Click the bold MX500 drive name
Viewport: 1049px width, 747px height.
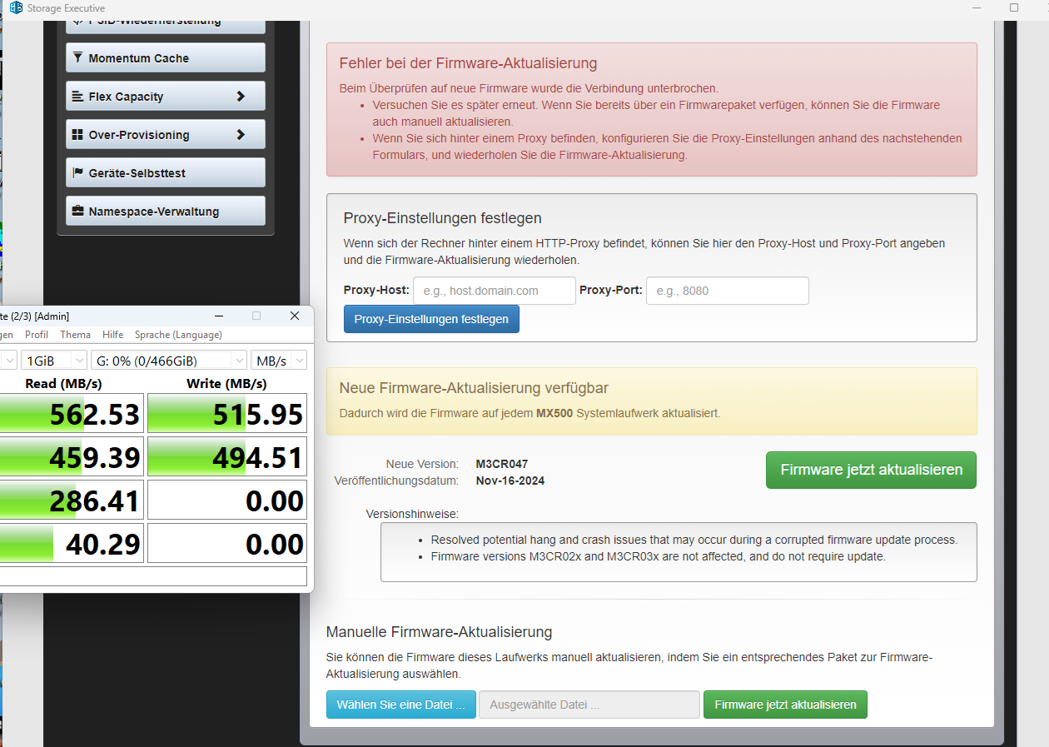(554, 413)
